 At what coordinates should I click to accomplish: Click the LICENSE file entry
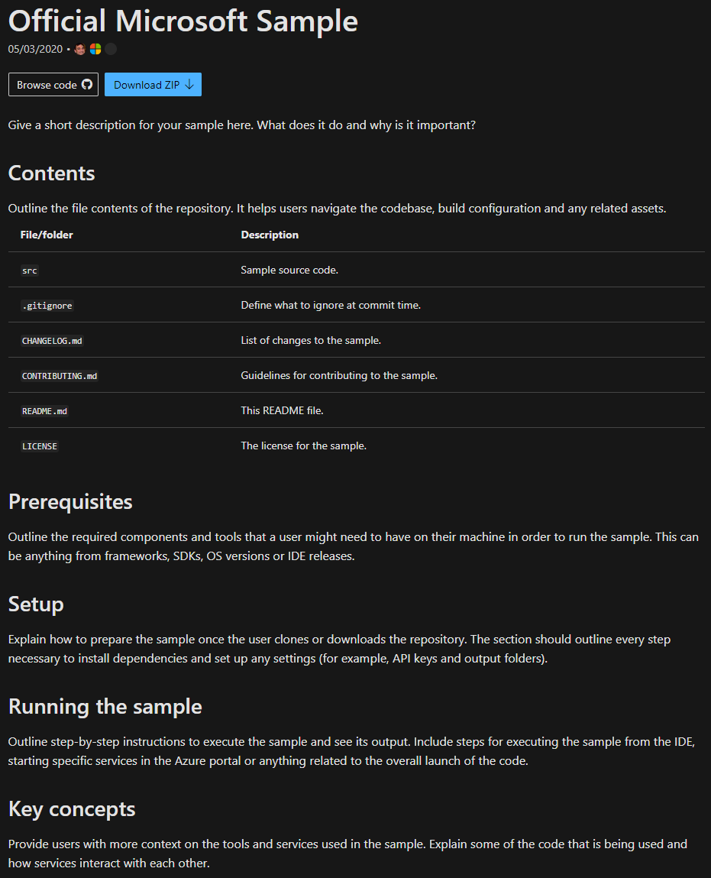click(x=39, y=445)
